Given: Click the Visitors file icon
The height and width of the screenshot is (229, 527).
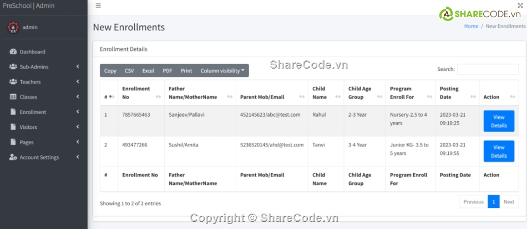Looking at the screenshot, I should click(13, 127).
